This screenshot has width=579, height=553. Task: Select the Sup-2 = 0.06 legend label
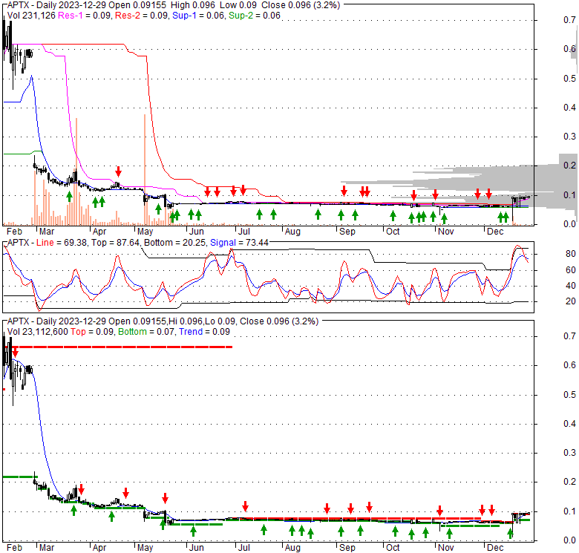tap(255, 16)
